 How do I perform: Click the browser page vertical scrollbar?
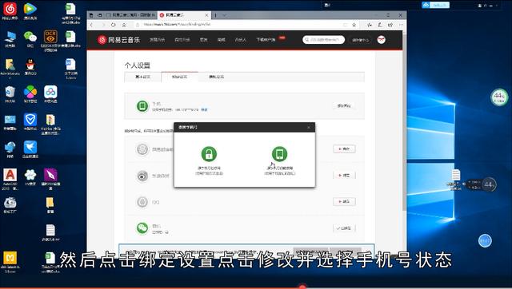click(x=404, y=121)
